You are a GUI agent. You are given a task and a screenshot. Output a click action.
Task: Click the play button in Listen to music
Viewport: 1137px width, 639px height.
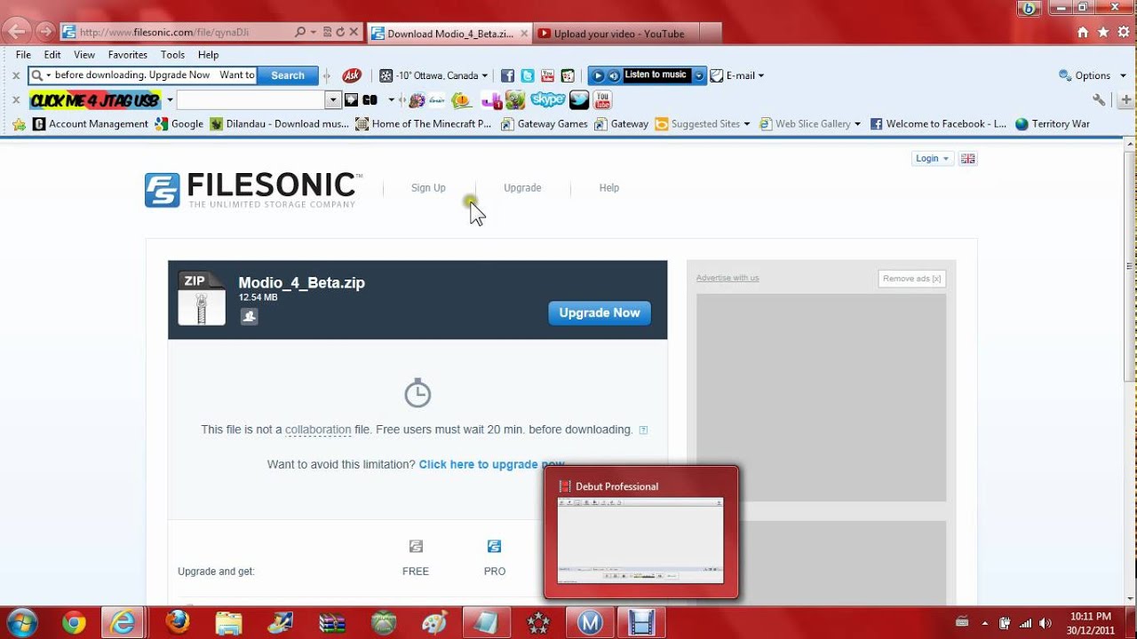(x=598, y=75)
